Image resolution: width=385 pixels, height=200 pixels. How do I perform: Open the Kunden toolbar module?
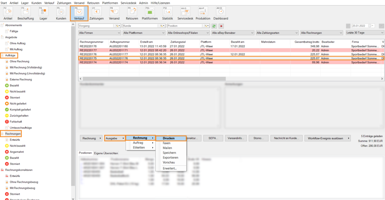click(61, 13)
